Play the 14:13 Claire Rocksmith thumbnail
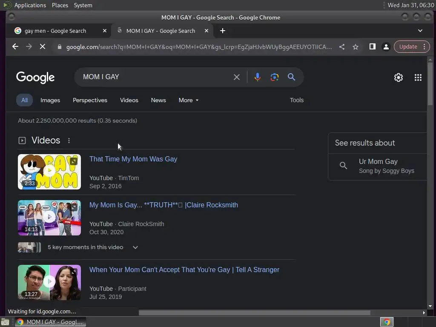Screen dimensions: 436x327 pos(49,218)
